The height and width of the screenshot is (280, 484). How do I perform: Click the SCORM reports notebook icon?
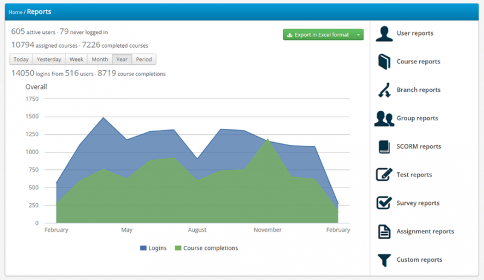tap(384, 146)
